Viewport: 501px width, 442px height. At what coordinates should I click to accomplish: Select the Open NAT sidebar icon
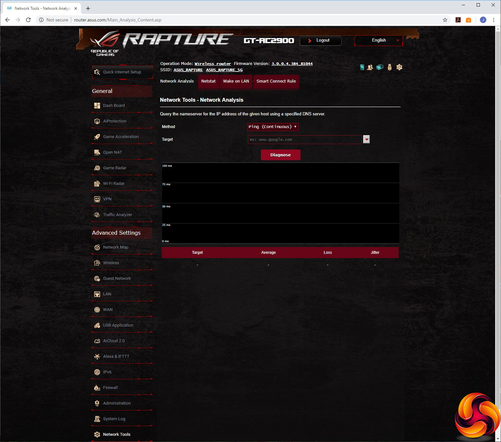[97, 152]
